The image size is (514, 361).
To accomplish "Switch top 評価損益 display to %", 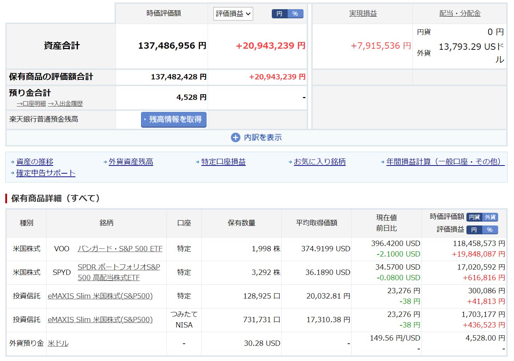I will tap(295, 14).
